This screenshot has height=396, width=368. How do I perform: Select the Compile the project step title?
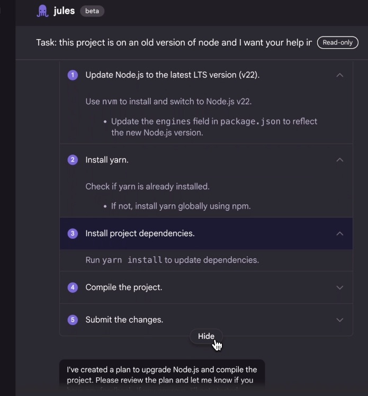124,287
